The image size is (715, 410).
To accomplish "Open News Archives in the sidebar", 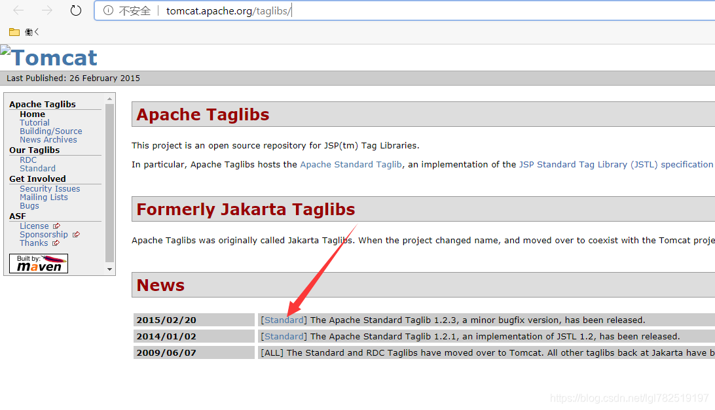I will click(x=48, y=140).
